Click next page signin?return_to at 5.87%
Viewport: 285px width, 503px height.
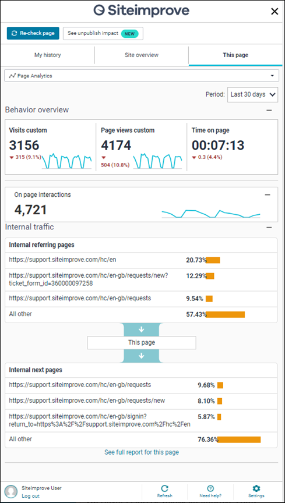click(x=100, y=420)
